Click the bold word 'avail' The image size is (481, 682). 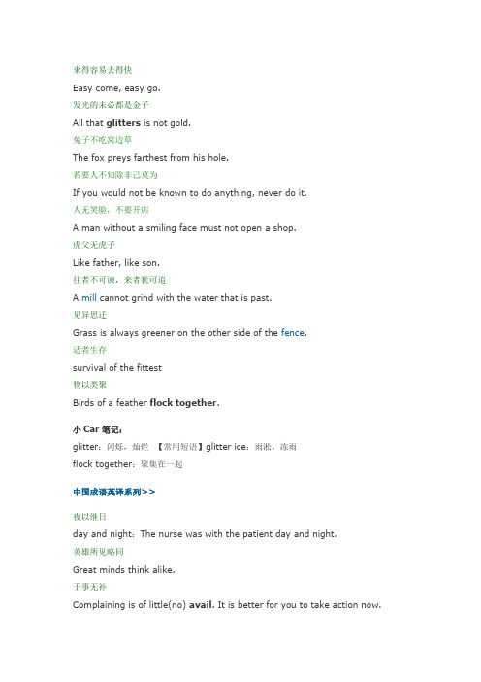pos(201,605)
